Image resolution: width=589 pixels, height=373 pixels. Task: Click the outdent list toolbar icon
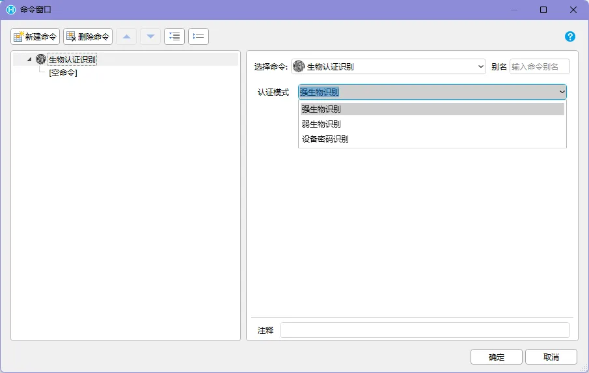pos(199,36)
